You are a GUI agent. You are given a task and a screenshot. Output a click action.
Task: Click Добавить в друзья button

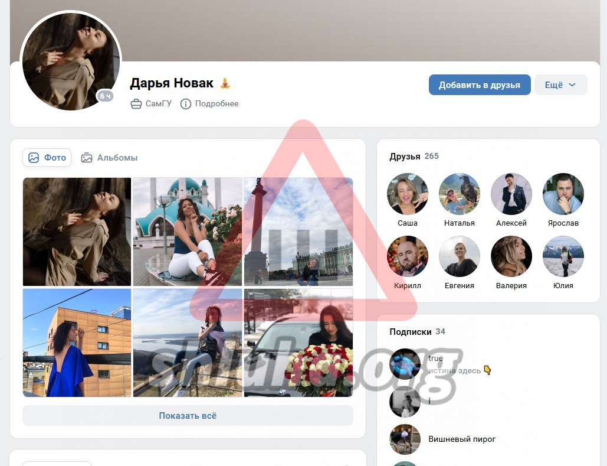(x=479, y=85)
